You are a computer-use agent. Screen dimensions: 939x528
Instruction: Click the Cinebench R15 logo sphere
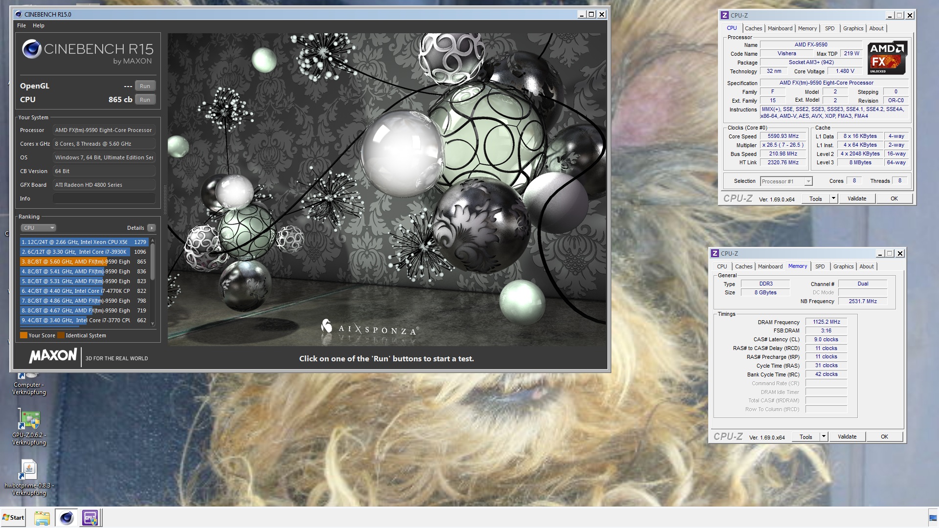[32, 49]
